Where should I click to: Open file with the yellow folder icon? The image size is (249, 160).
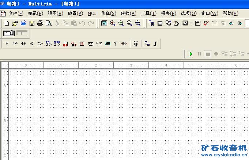point(15,23)
